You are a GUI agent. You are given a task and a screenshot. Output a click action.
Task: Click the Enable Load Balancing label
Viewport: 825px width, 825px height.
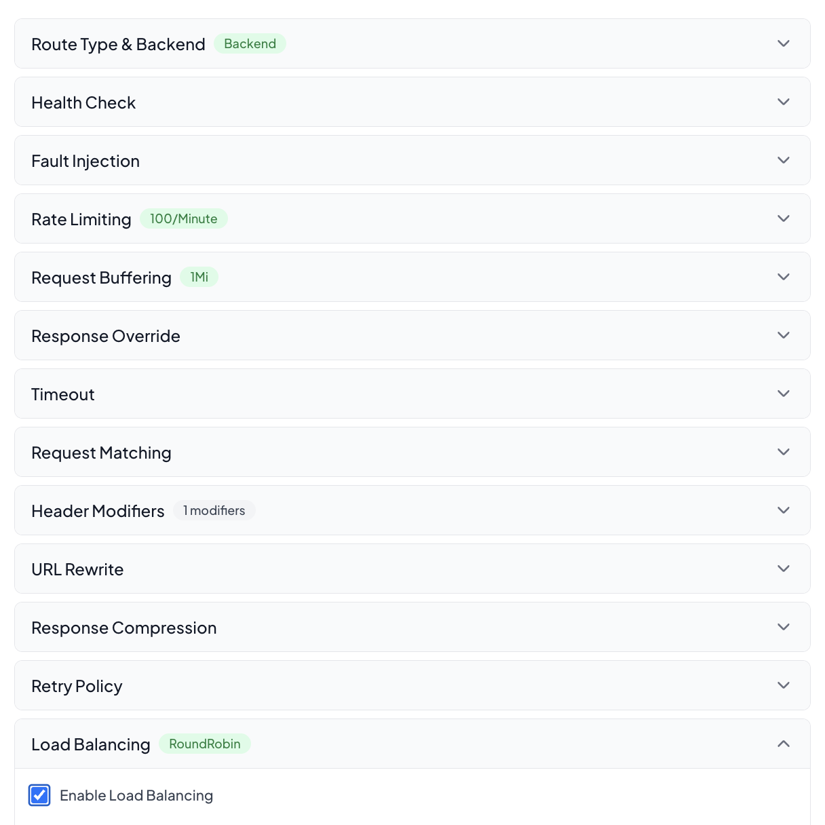pyautogui.click(x=136, y=796)
